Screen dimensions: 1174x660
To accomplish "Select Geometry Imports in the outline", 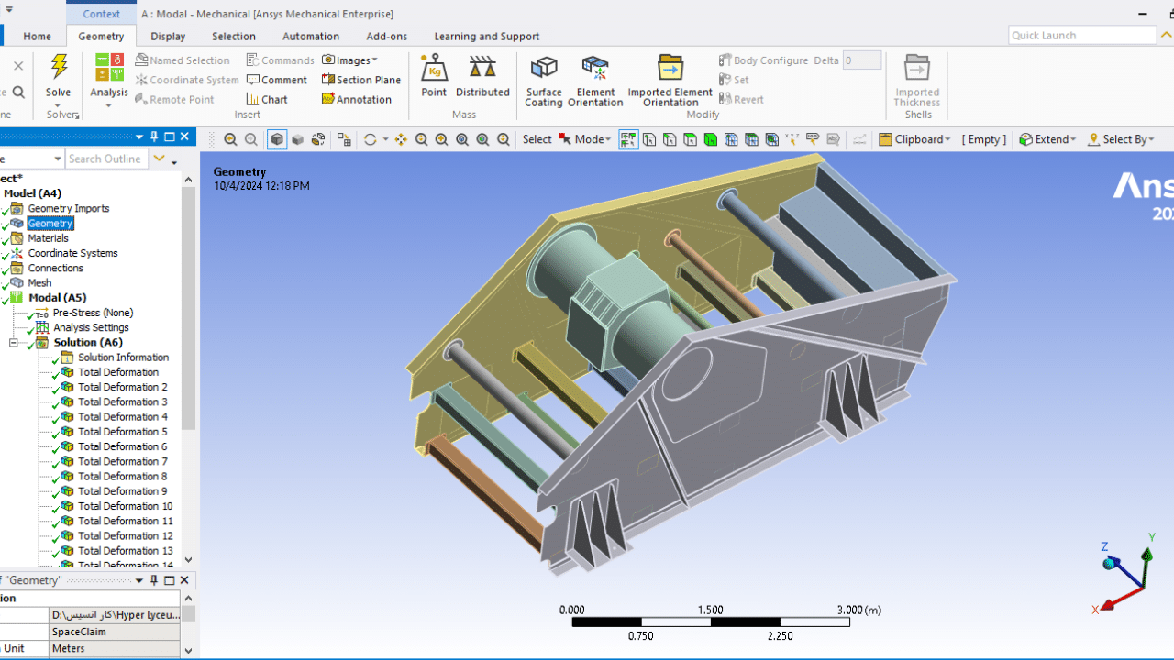I will [x=68, y=208].
